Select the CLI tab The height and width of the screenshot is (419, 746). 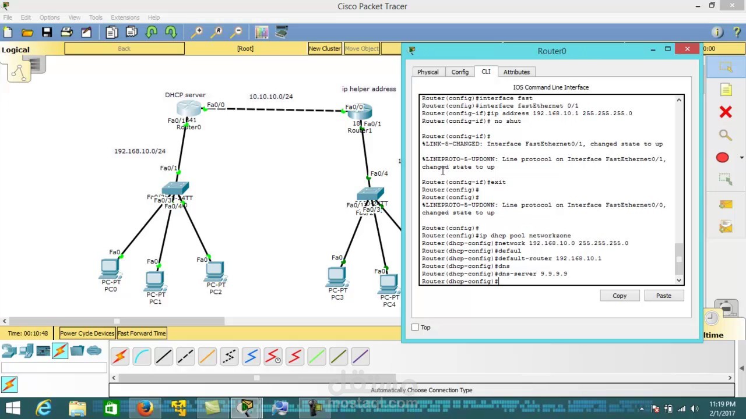point(485,72)
